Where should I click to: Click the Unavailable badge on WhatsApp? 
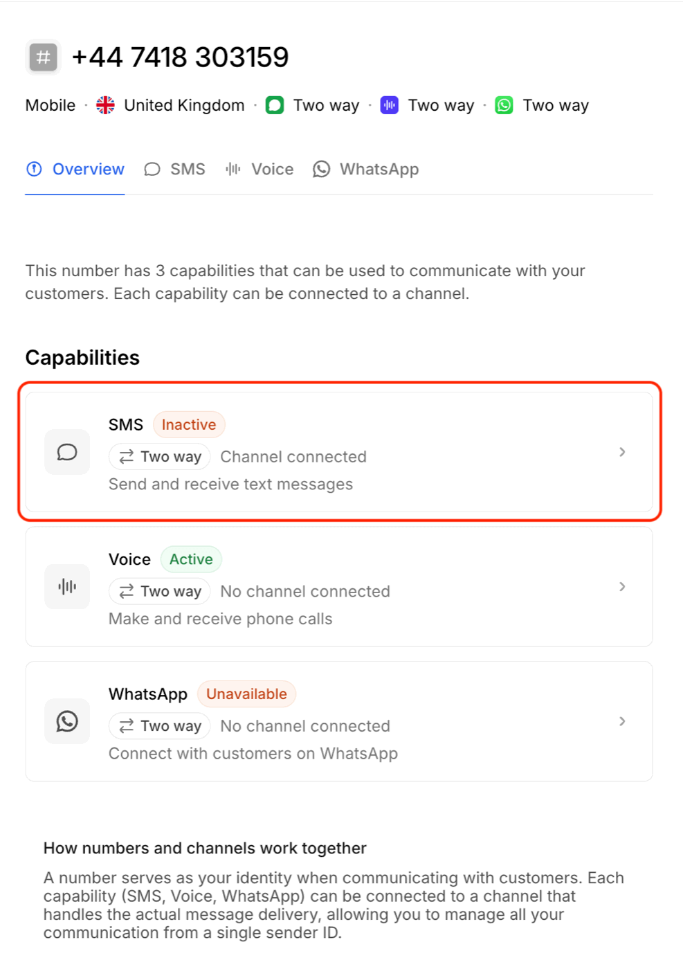point(246,694)
